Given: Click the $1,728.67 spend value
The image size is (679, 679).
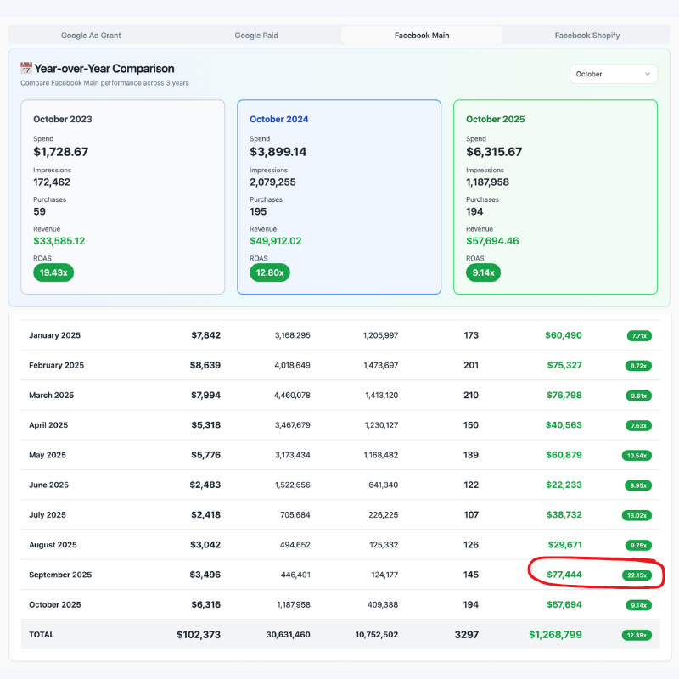Looking at the screenshot, I should 61,152.
